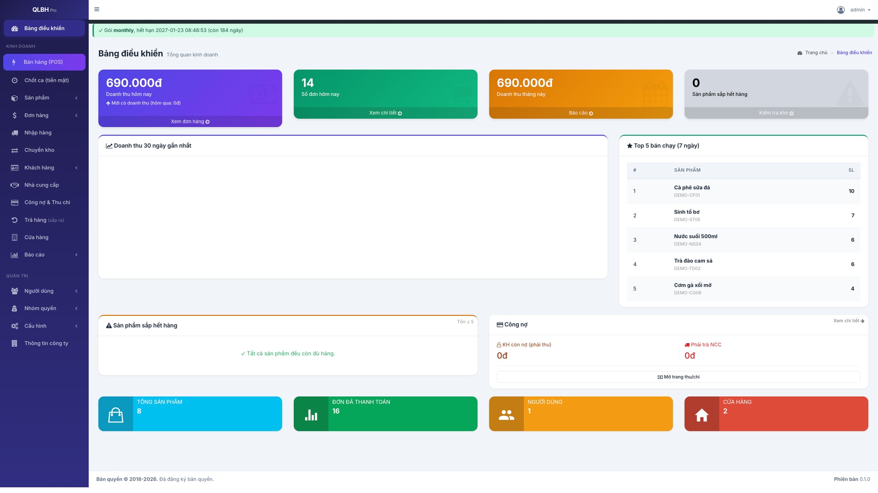Expand the Cấu hình sidebar submenu

[x=44, y=326]
